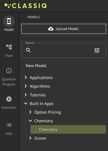Click the Option Pricing label
The image size is (108, 151).
coord(48,112)
